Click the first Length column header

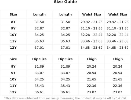click(x=39, y=14)
